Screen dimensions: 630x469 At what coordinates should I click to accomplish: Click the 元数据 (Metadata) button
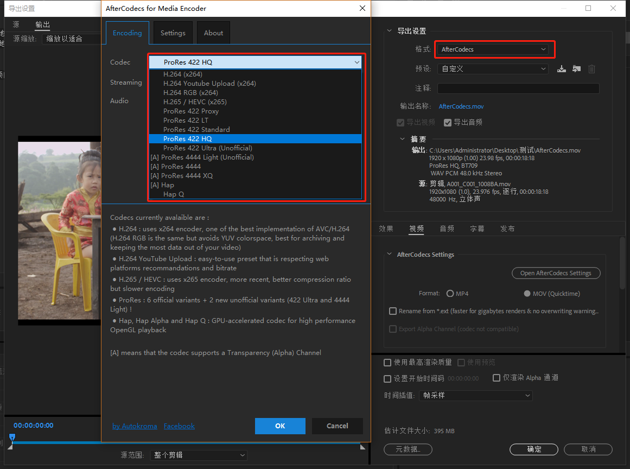tap(408, 449)
